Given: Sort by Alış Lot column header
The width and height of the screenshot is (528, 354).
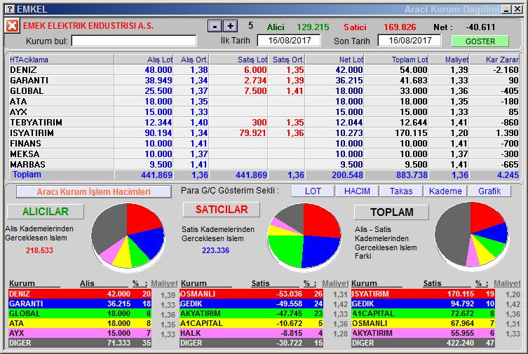Looking at the screenshot, I should [x=144, y=60].
